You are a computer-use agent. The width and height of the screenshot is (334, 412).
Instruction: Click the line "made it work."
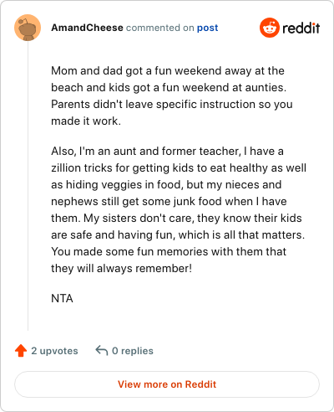pos(86,121)
